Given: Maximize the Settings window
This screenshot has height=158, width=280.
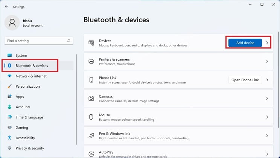Looking at the screenshot, I should click(x=262, y=4).
